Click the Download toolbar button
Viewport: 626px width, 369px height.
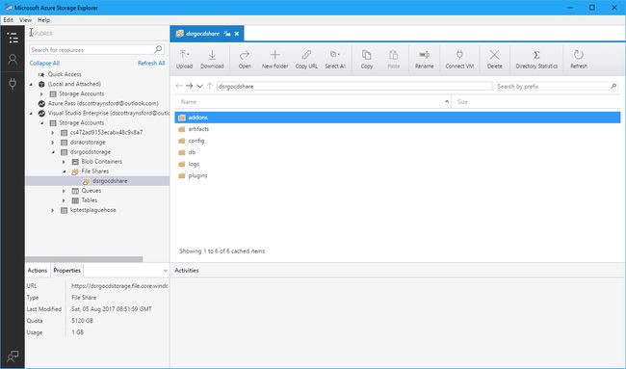[x=212, y=59]
